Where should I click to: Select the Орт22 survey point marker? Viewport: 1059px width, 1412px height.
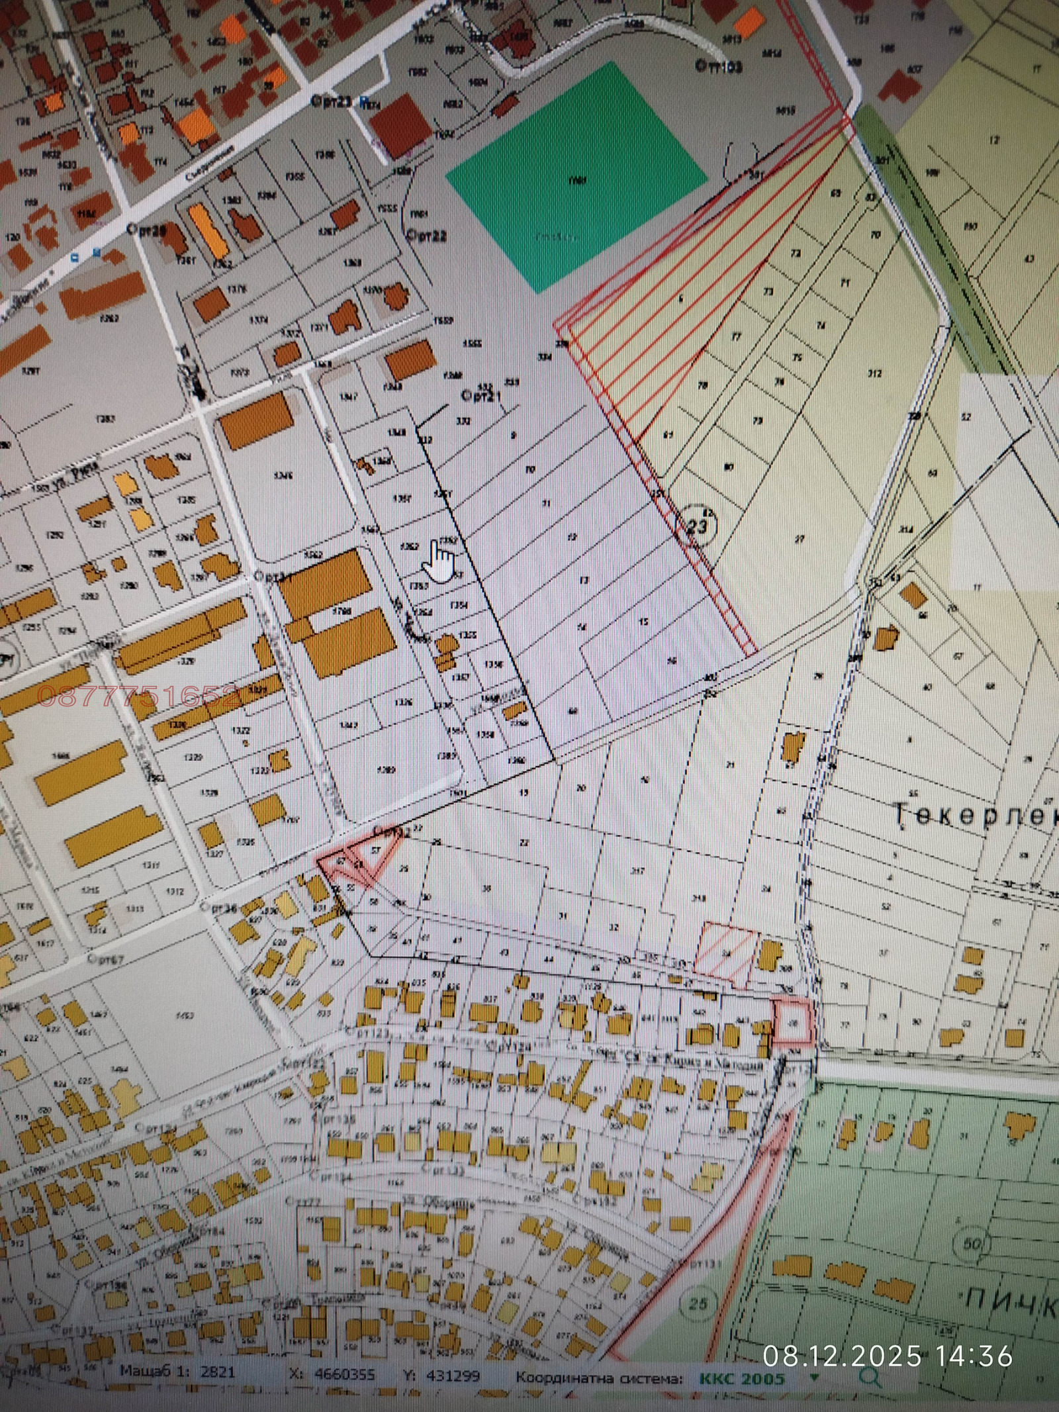point(427,235)
